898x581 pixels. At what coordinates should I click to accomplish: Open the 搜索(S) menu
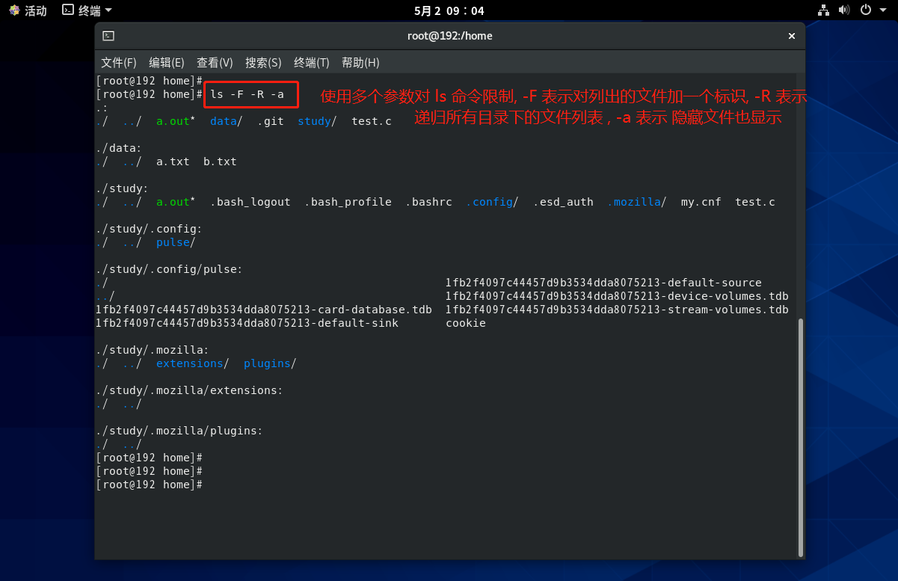[x=263, y=63]
